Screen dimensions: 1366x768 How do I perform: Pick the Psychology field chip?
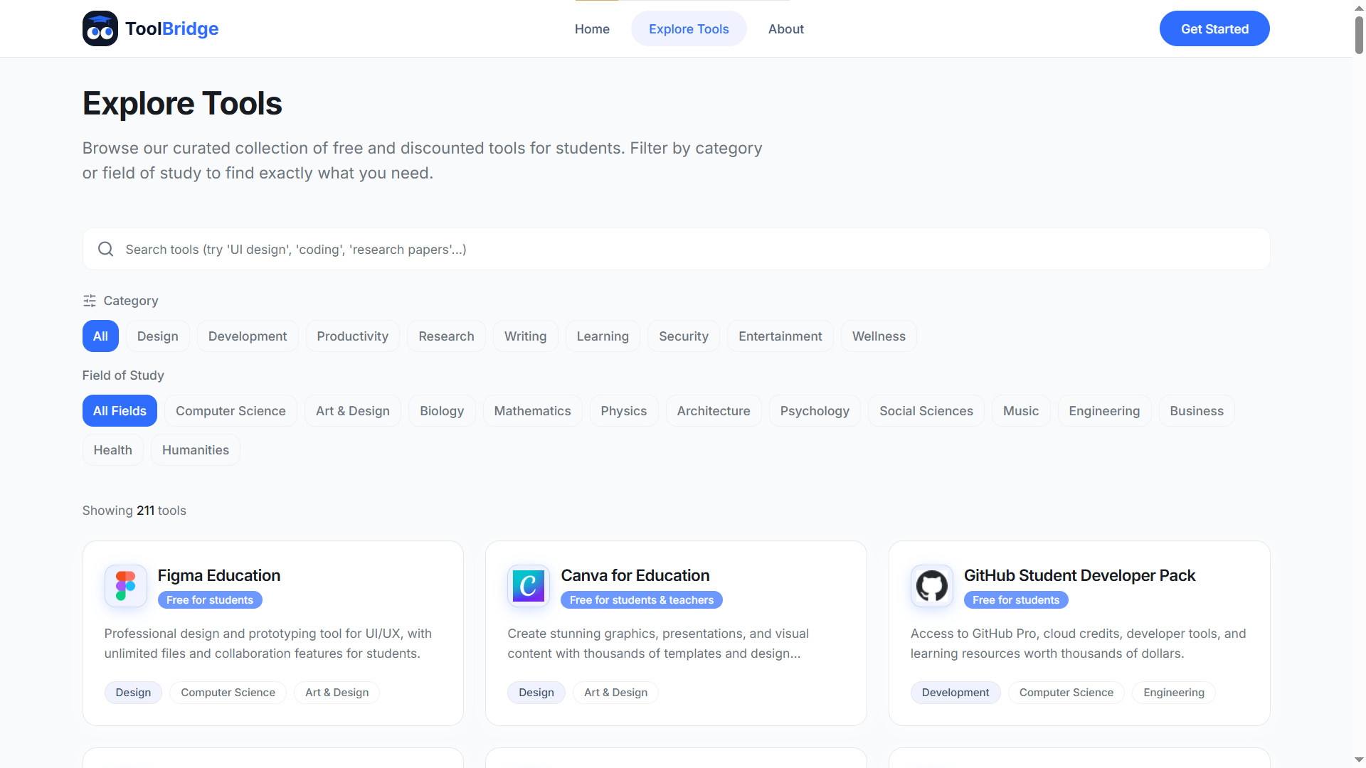coord(815,411)
